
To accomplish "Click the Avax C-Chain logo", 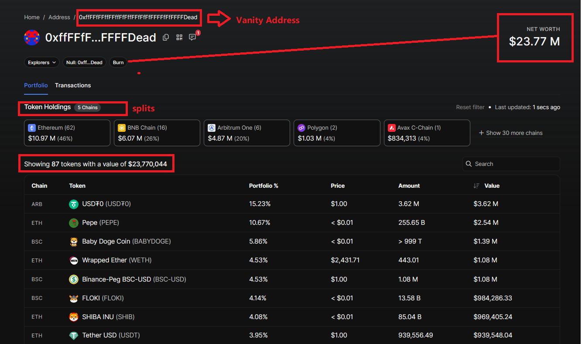I will (x=391, y=128).
